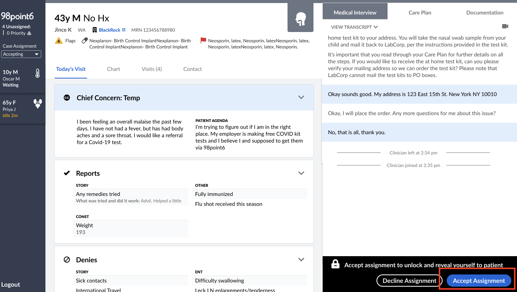Image resolution: width=517 pixels, height=292 pixels.
Task: Click 'Any remedies tried' report row
Action: [131, 197]
